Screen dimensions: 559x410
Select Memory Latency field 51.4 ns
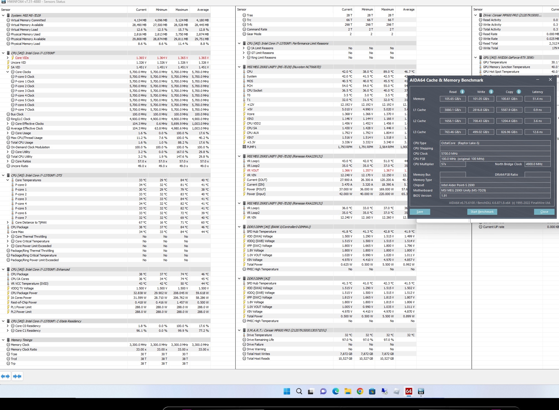point(537,99)
